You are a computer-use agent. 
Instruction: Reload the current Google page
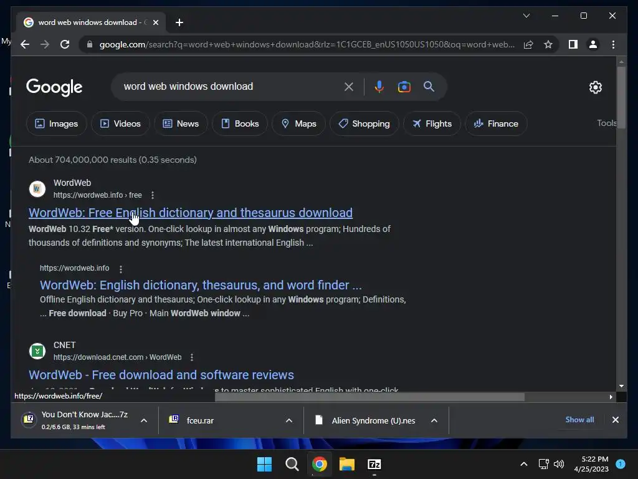[65, 44]
